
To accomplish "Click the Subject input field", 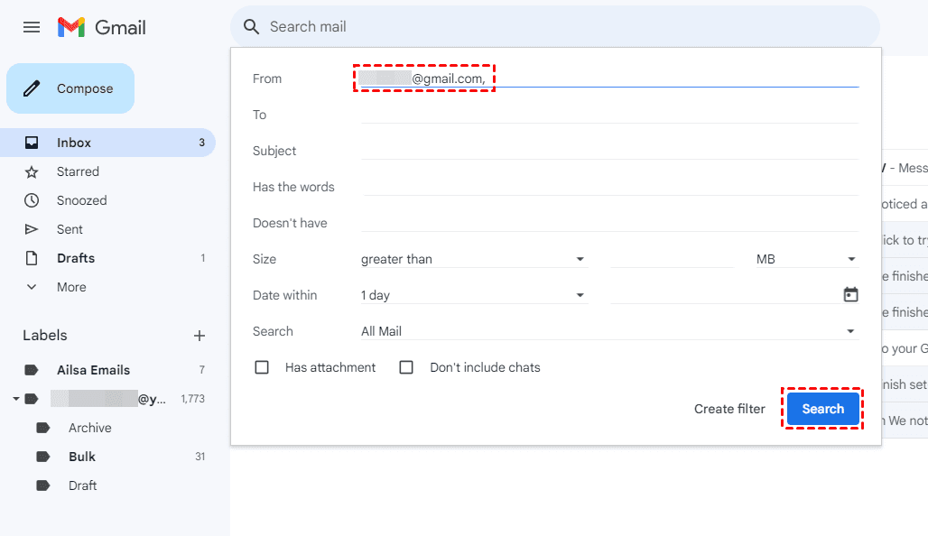I will (x=609, y=151).
